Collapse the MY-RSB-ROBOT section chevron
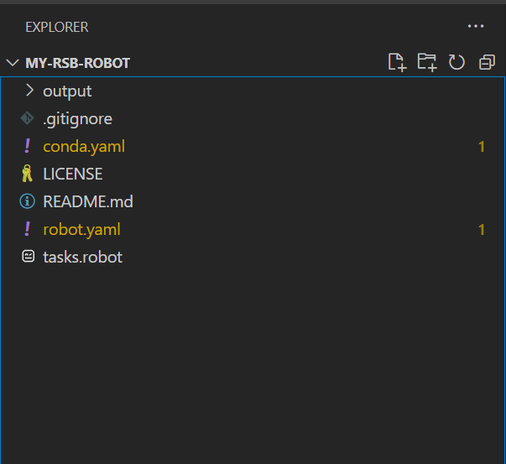Image resolution: width=506 pixels, height=464 pixels. 13,62
